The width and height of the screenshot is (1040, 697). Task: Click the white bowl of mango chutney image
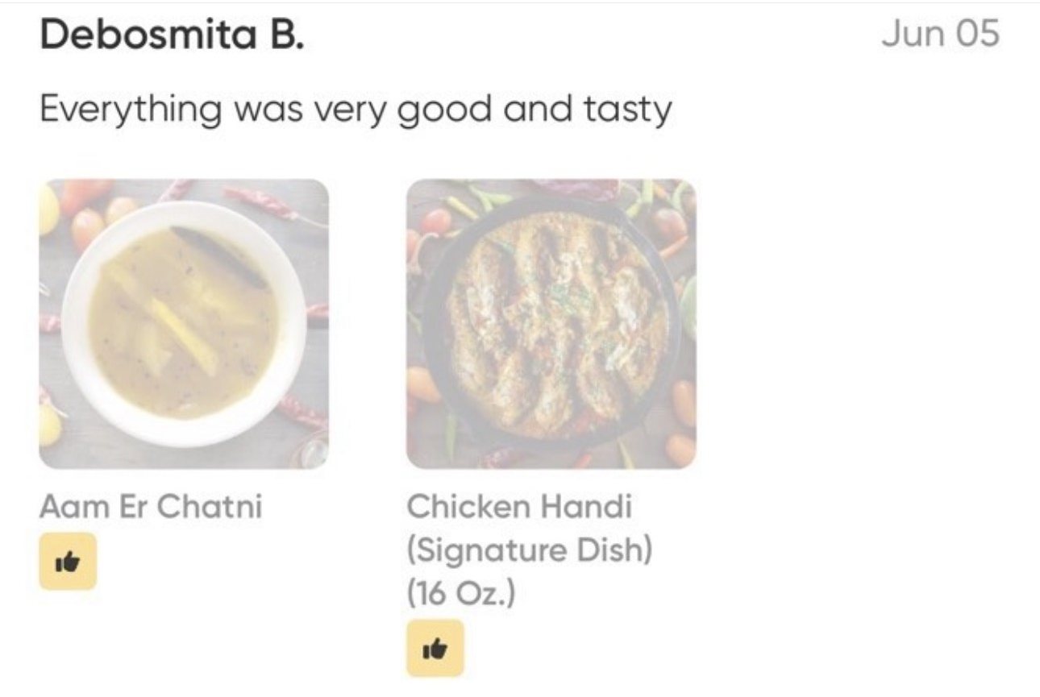coord(184,324)
